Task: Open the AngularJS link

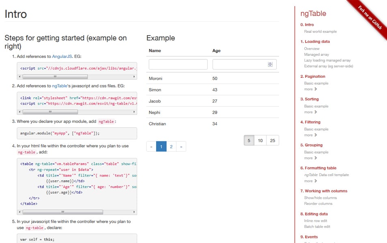Action: (x=62, y=56)
